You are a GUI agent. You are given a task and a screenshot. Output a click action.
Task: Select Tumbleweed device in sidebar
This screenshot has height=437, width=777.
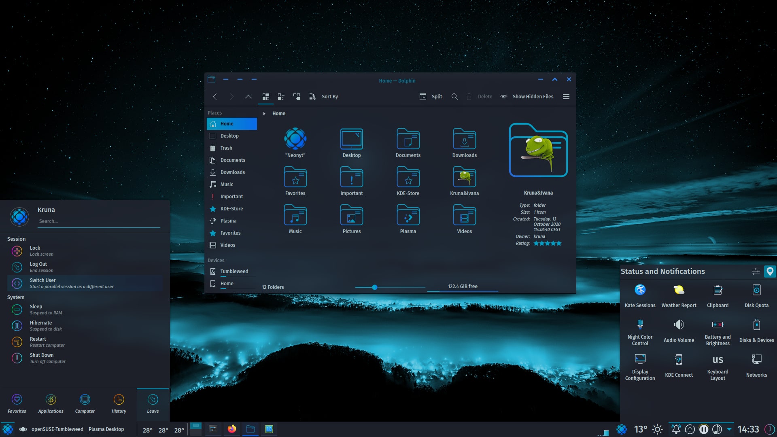(x=232, y=272)
